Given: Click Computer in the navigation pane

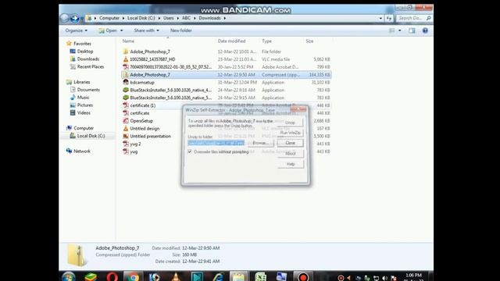Looking at the screenshot, I should coord(84,128).
